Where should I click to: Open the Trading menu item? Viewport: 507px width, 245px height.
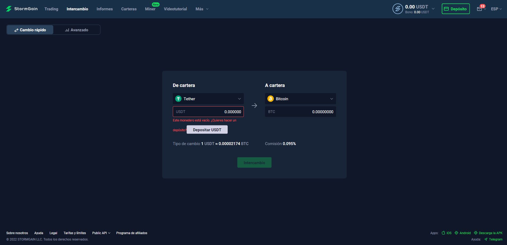point(51,9)
